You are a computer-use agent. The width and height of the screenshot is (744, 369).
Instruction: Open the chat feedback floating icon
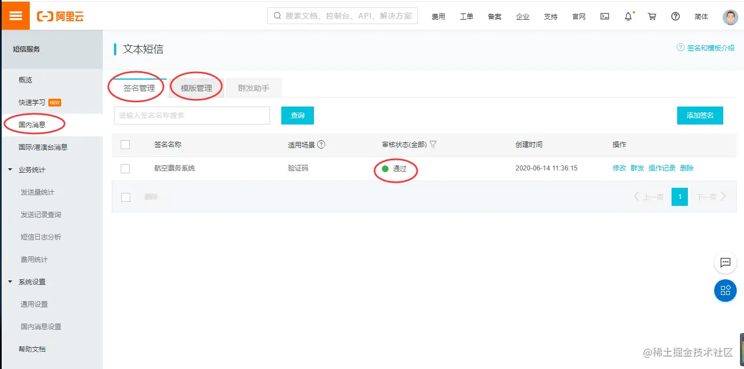[x=725, y=262]
